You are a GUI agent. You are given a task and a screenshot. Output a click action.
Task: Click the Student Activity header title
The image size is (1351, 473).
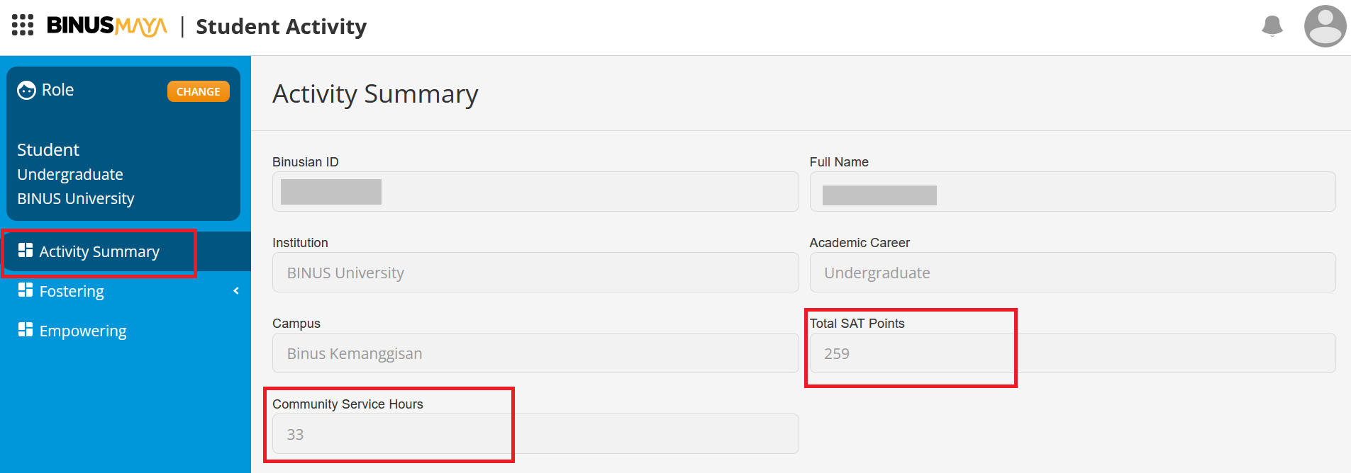[x=281, y=26]
